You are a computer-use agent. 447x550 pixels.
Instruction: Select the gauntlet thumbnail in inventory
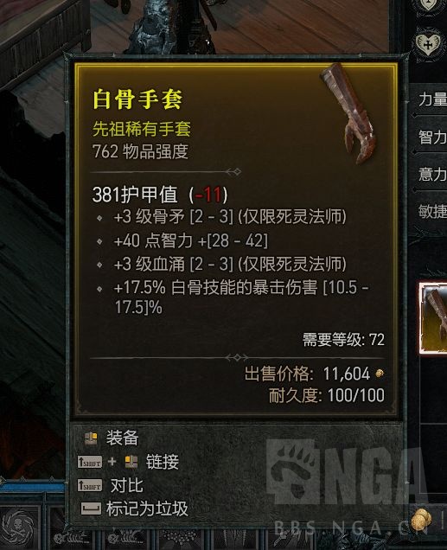[434, 317]
